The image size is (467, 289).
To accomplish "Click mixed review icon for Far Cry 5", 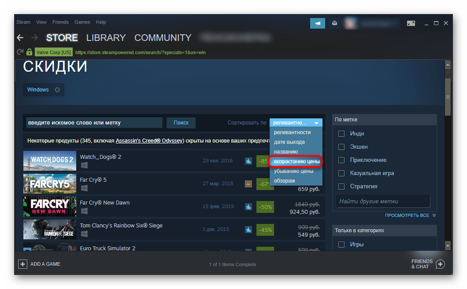I will (x=248, y=184).
